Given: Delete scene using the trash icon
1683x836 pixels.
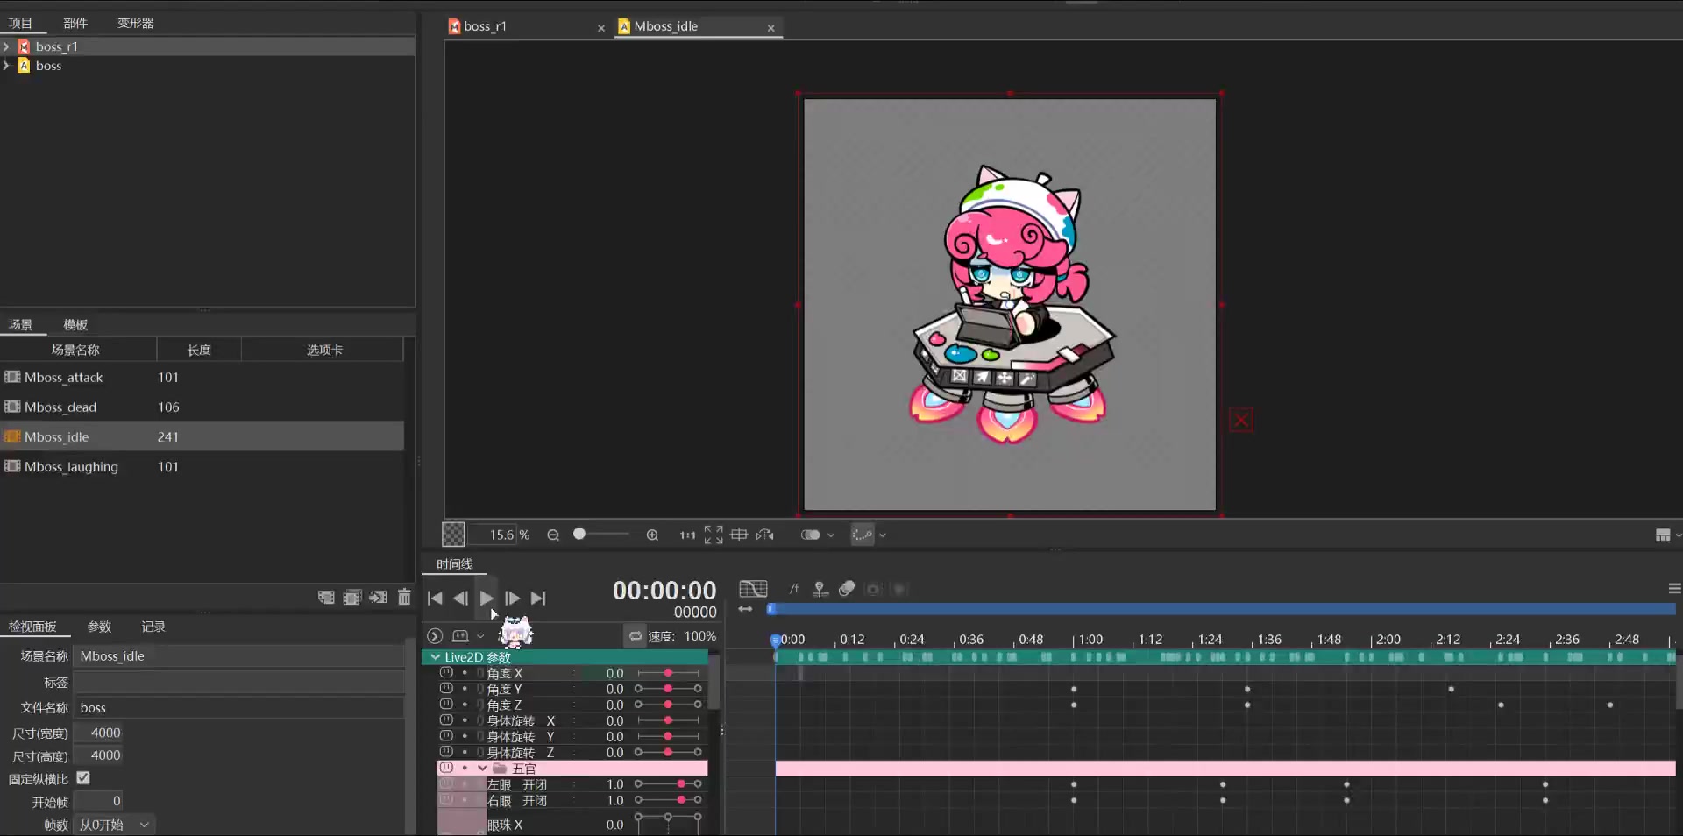Looking at the screenshot, I should coord(404,598).
